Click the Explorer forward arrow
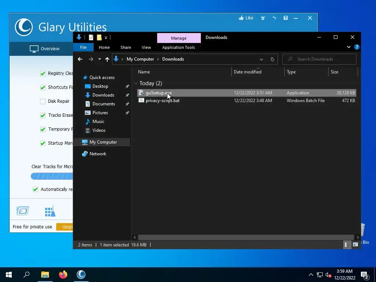 [91, 59]
